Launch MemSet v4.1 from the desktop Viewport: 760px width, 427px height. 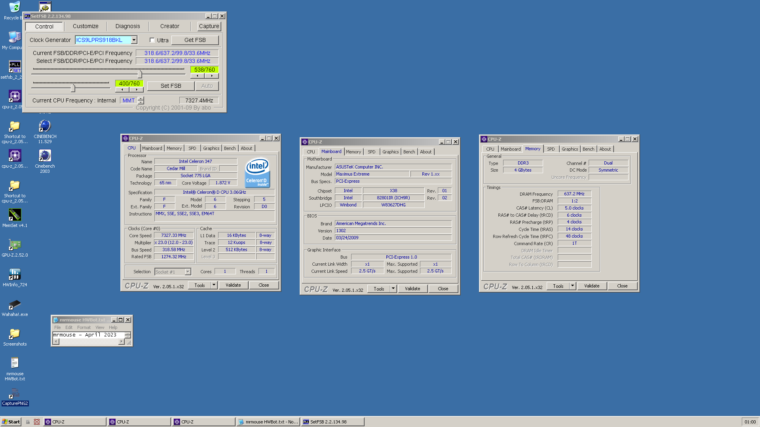tap(15, 215)
